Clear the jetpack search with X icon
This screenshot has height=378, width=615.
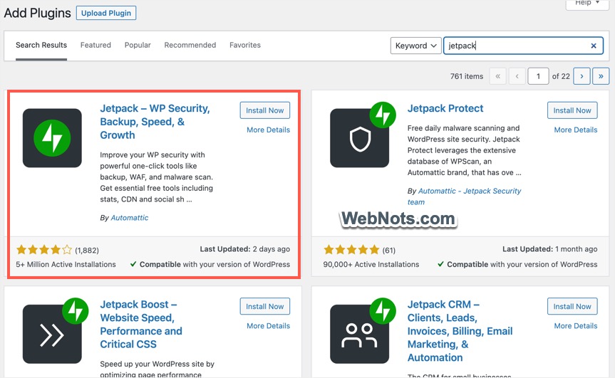(594, 46)
